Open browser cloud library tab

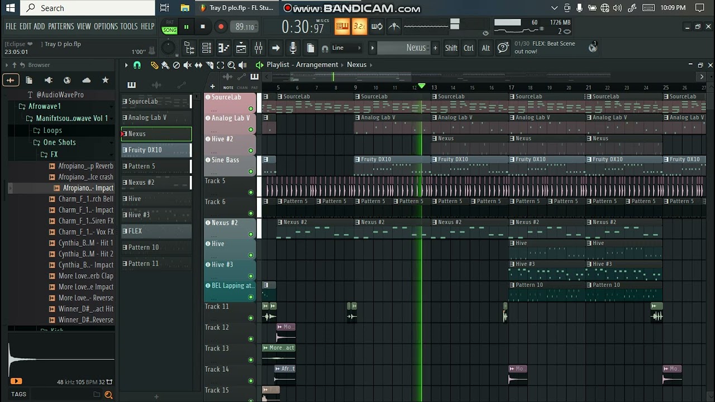(86, 80)
